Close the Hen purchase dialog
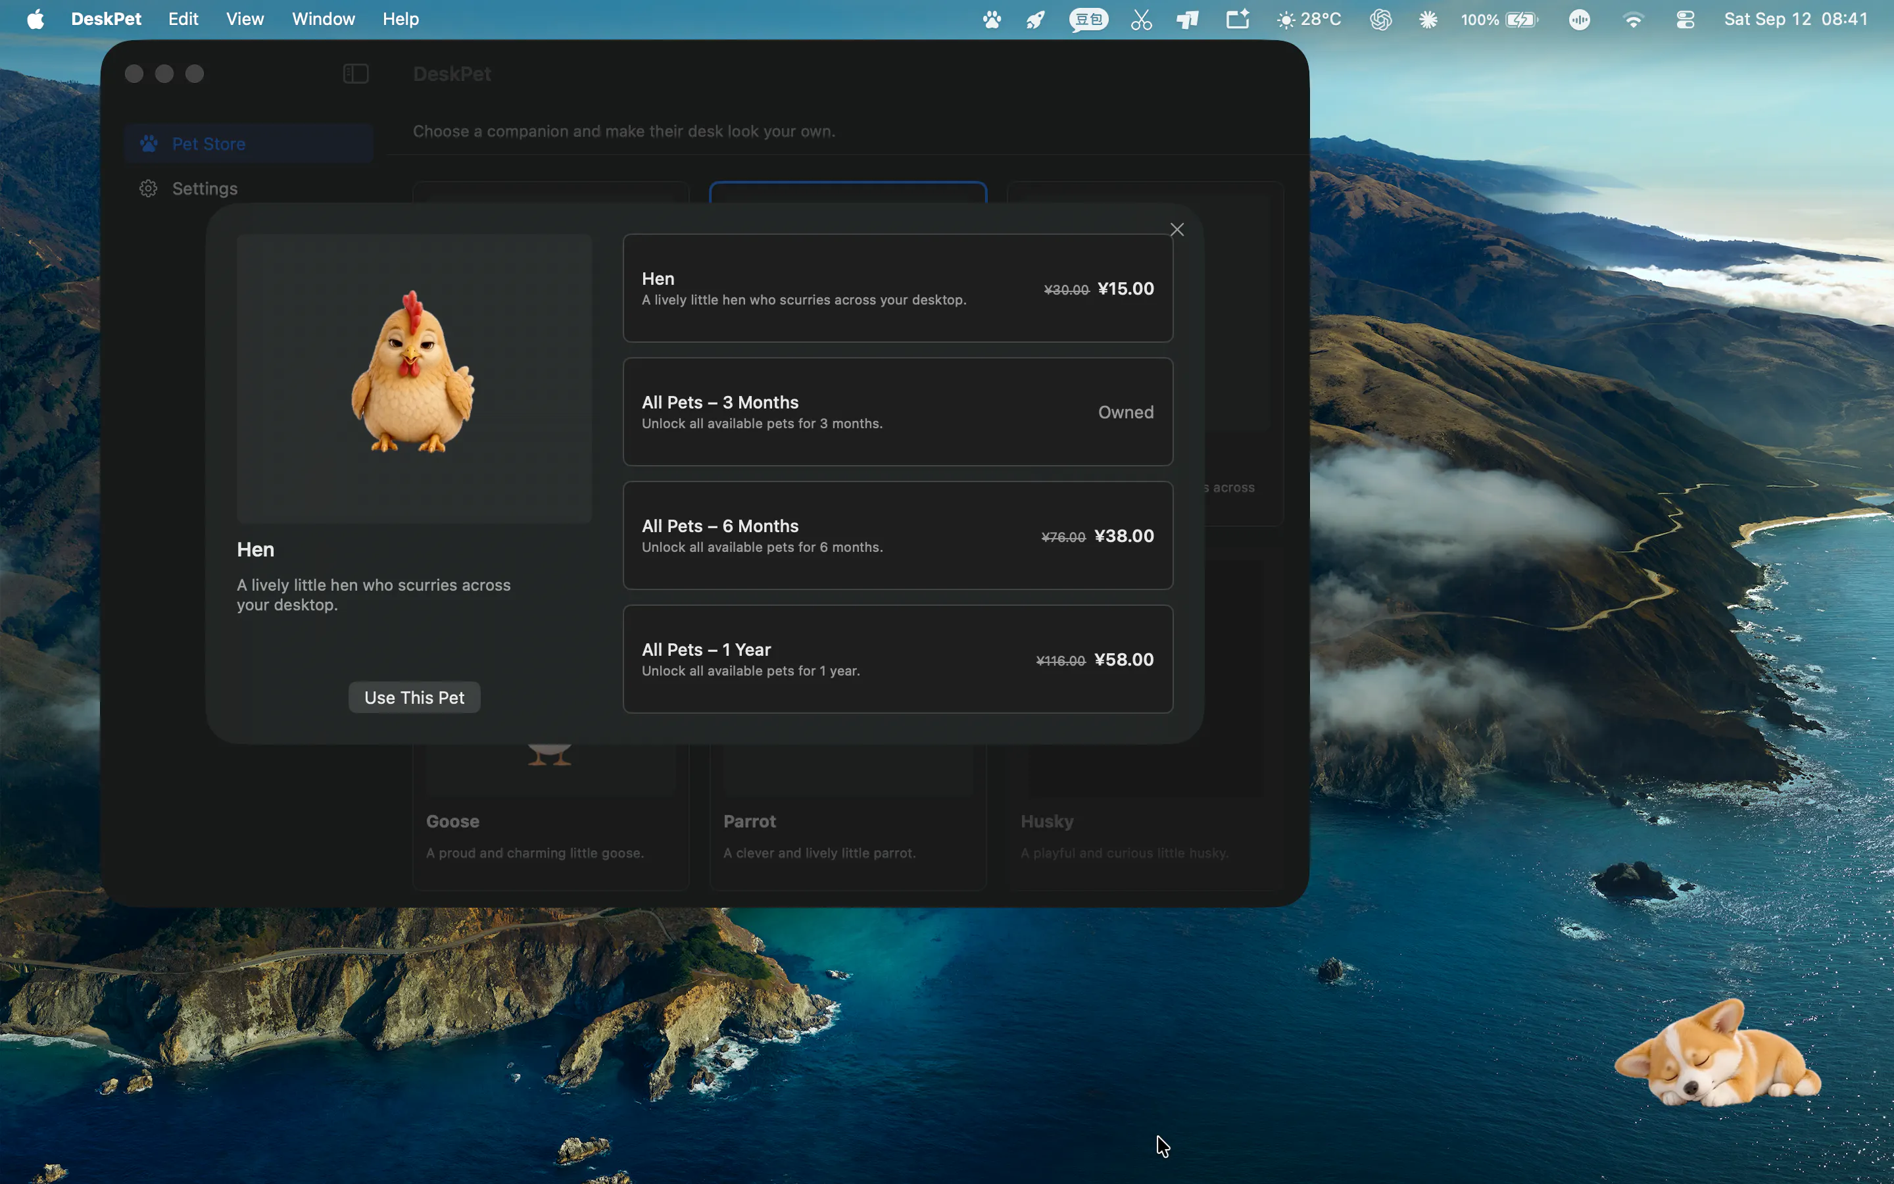The height and width of the screenshot is (1184, 1894). [1177, 230]
